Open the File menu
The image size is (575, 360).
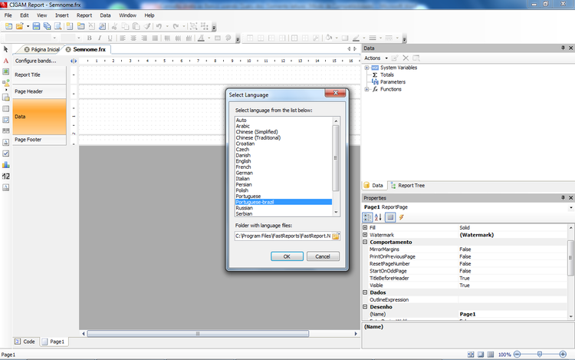[8, 15]
